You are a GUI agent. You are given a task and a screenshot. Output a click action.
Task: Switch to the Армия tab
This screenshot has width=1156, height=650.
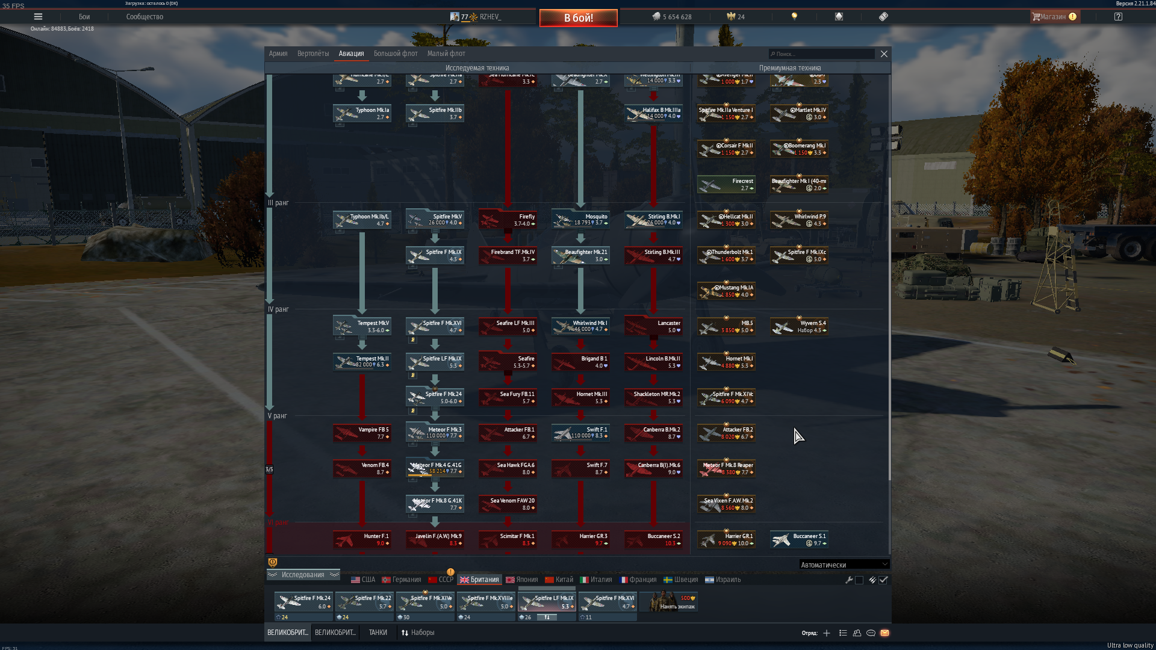click(278, 54)
